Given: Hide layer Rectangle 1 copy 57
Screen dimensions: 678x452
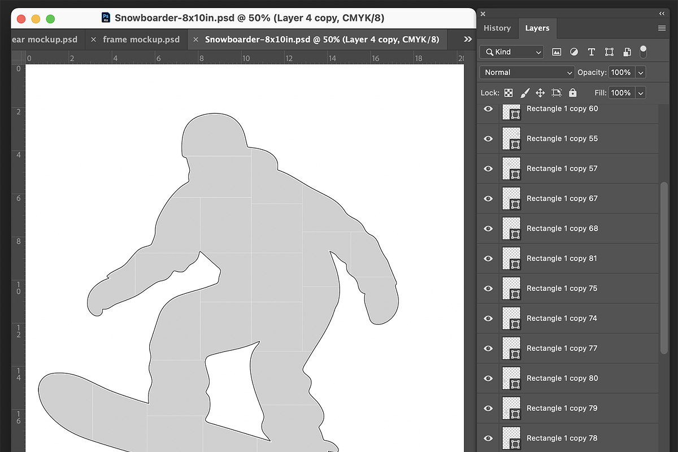Looking at the screenshot, I should (x=489, y=168).
